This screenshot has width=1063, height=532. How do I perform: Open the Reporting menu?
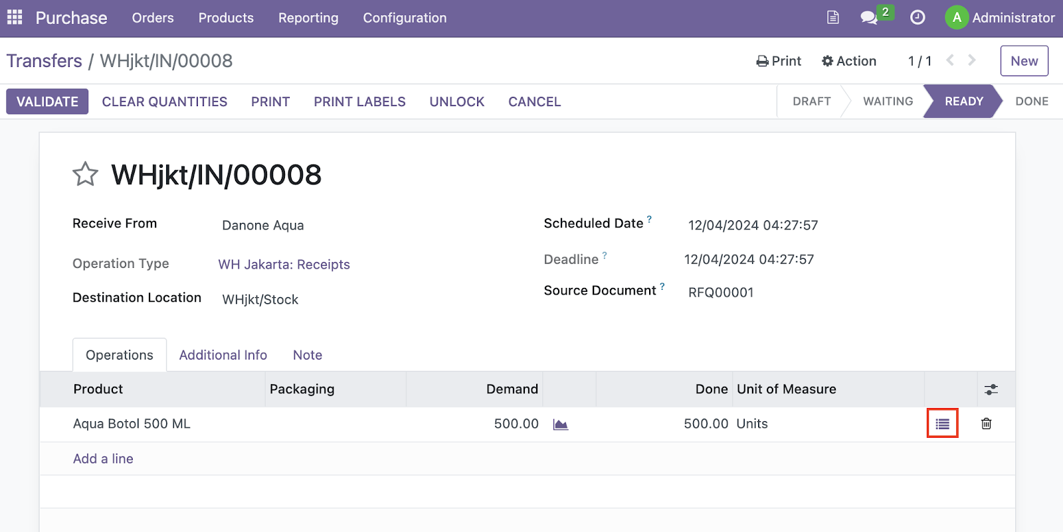coord(308,18)
